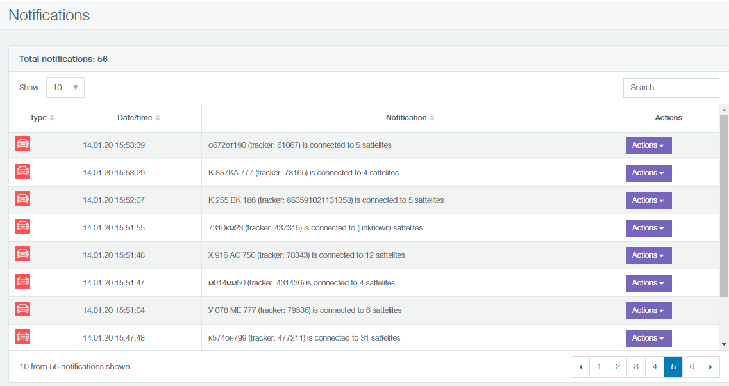
Task: Click the Notifications page title
Action: (x=49, y=15)
